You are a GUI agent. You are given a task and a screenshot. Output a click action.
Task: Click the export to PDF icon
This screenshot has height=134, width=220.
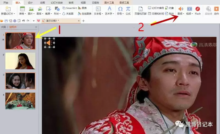10,21
